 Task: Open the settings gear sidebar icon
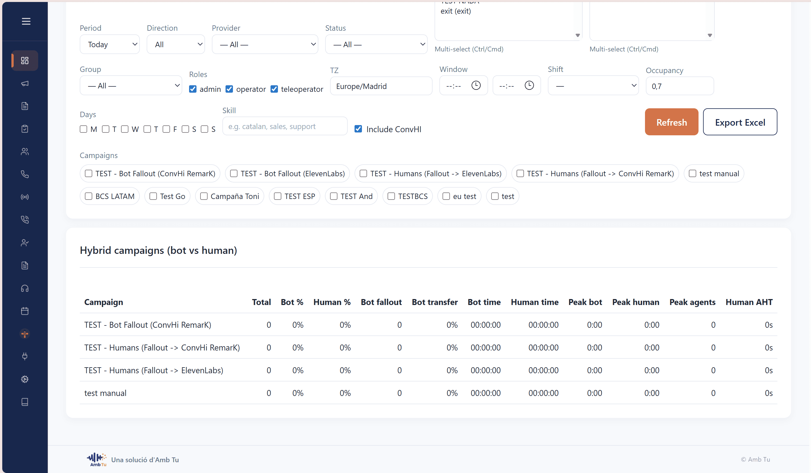click(25, 379)
